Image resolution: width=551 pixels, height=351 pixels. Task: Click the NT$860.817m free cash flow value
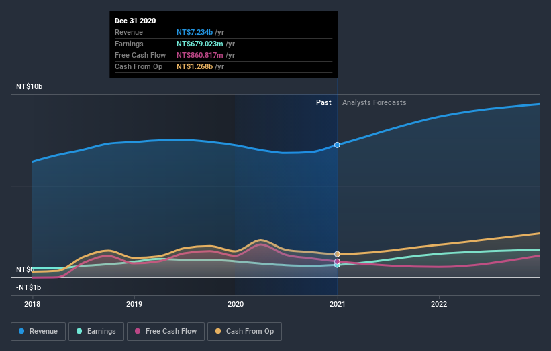click(199, 55)
